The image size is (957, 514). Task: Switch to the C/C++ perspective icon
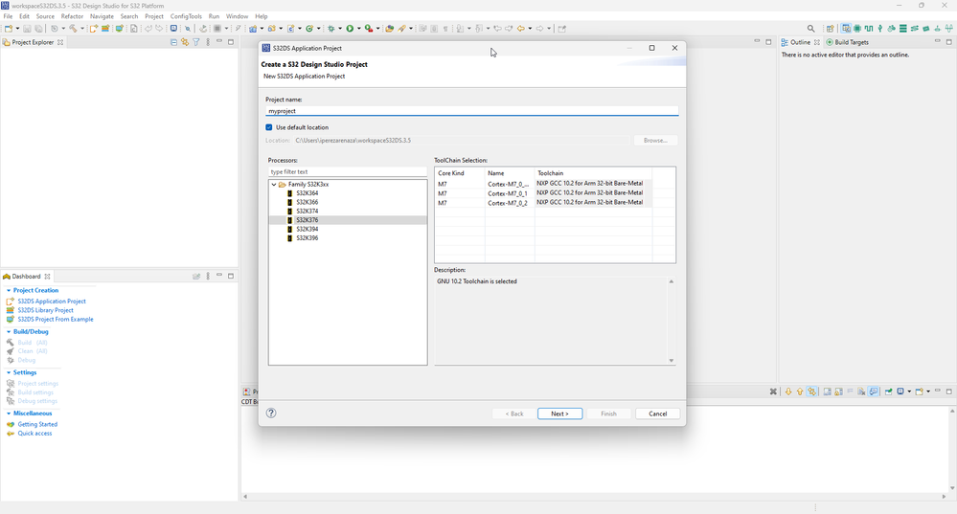point(846,28)
